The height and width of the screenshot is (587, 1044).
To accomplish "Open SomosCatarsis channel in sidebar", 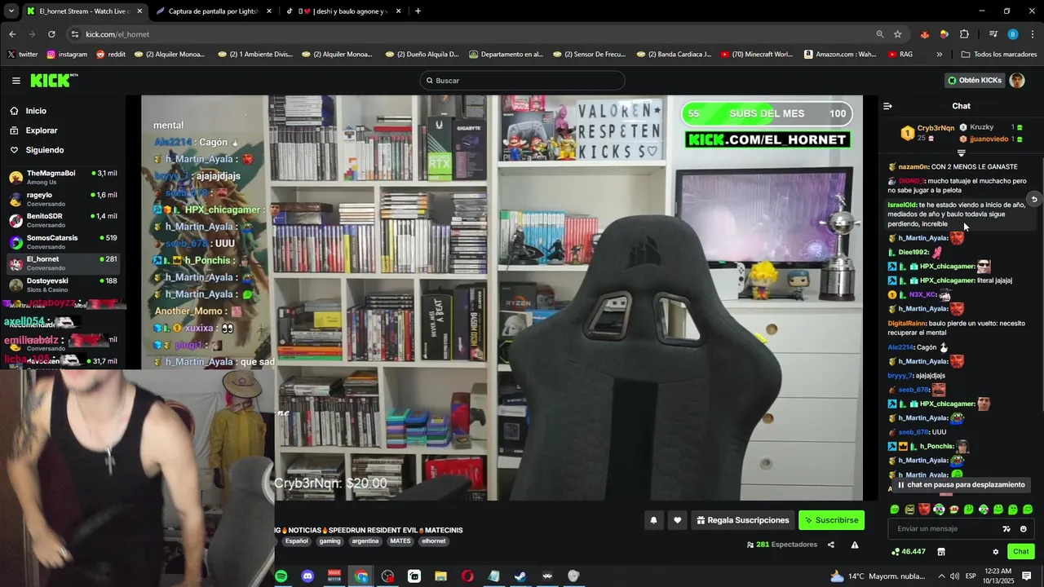I will [x=64, y=241].
